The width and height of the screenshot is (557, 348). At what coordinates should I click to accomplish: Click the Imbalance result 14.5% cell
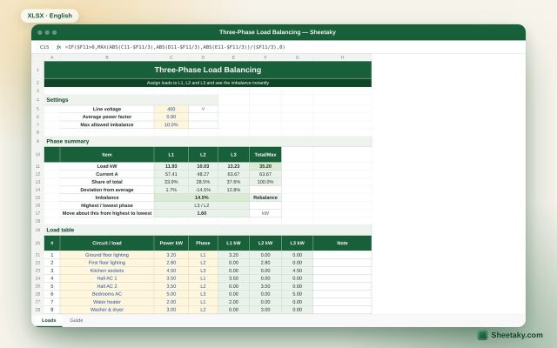tap(202, 197)
